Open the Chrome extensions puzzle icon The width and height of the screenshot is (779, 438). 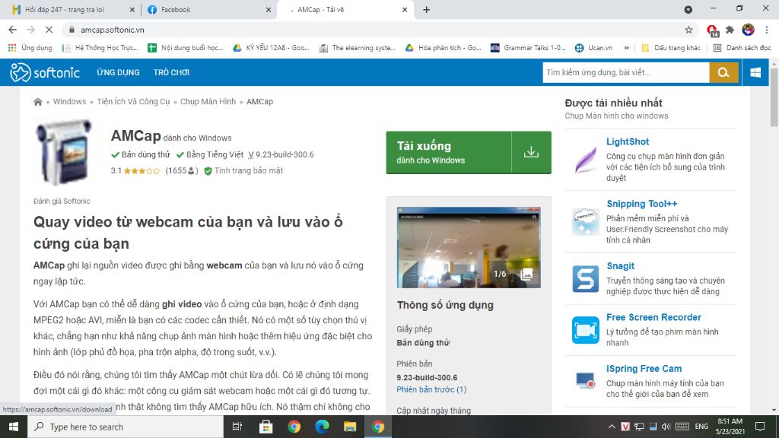pos(730,30)
